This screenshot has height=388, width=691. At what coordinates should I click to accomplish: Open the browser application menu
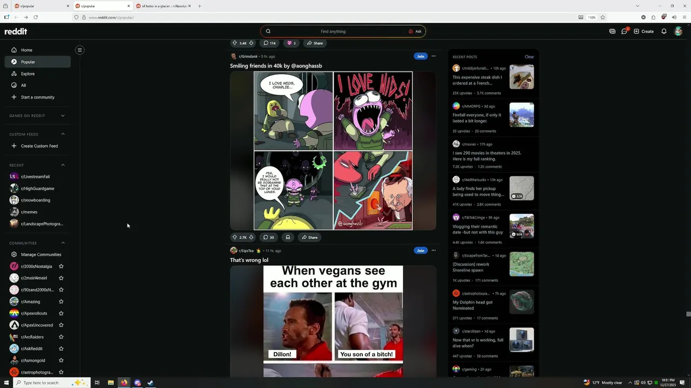tap(683, 17)
